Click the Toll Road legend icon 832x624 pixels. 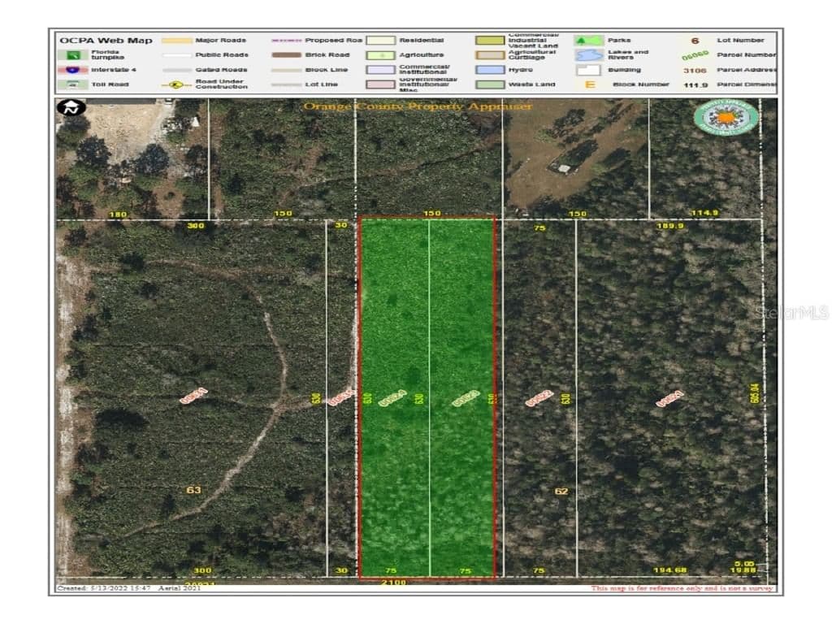click(72, 84)
